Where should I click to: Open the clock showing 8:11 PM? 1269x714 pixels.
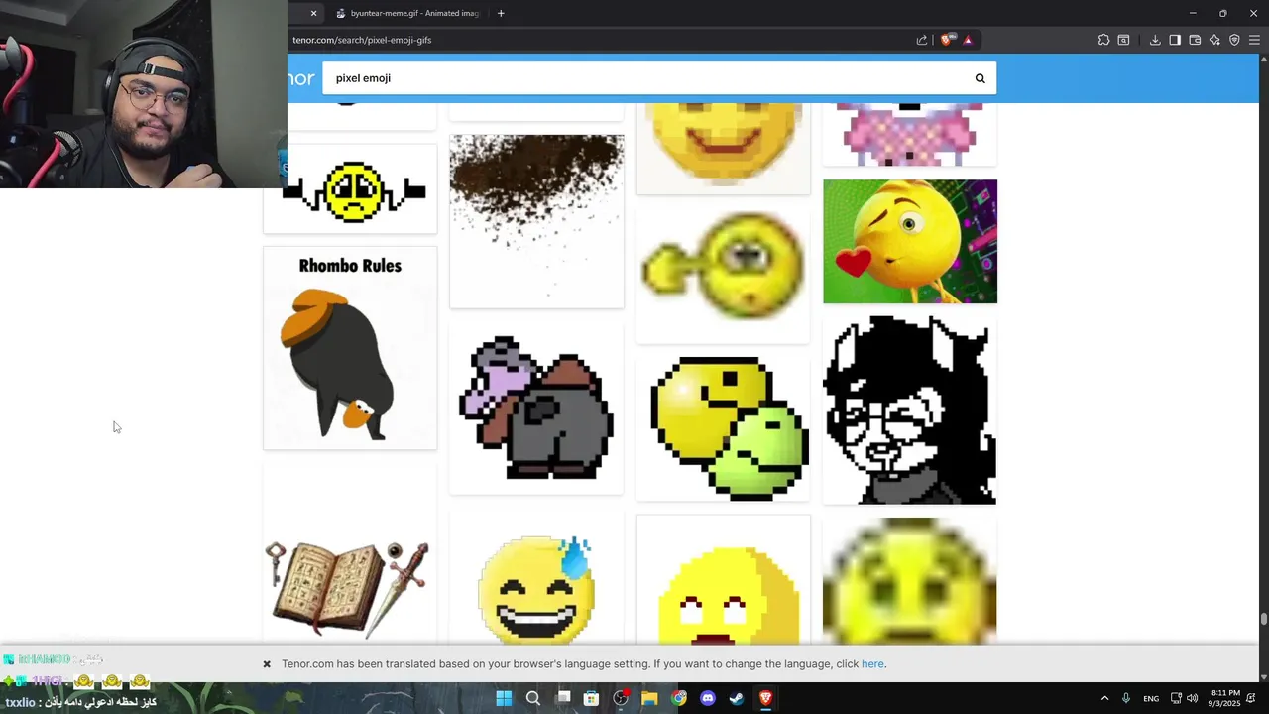click(x=1226, y=698)
